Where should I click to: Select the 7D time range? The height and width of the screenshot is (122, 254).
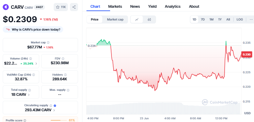point(203,19)
